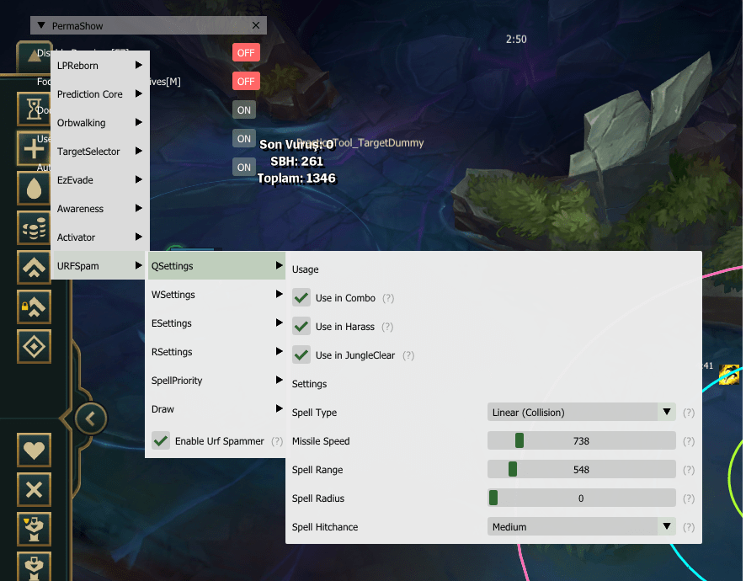Viewport: 746px width, 581px height.
Task: Click the help mark next to Use in Combo
Action: pos(388,298)
